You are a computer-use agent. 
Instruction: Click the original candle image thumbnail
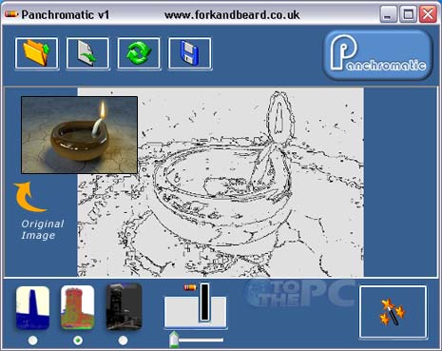79,135
